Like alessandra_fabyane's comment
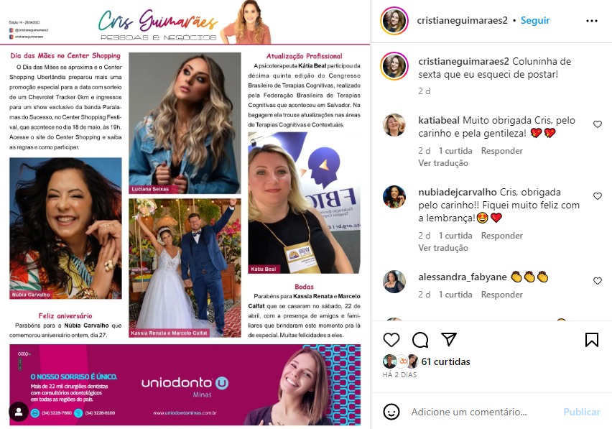Image resolution: width=612 pixels, height=429 pixels. tap(598, 281)
